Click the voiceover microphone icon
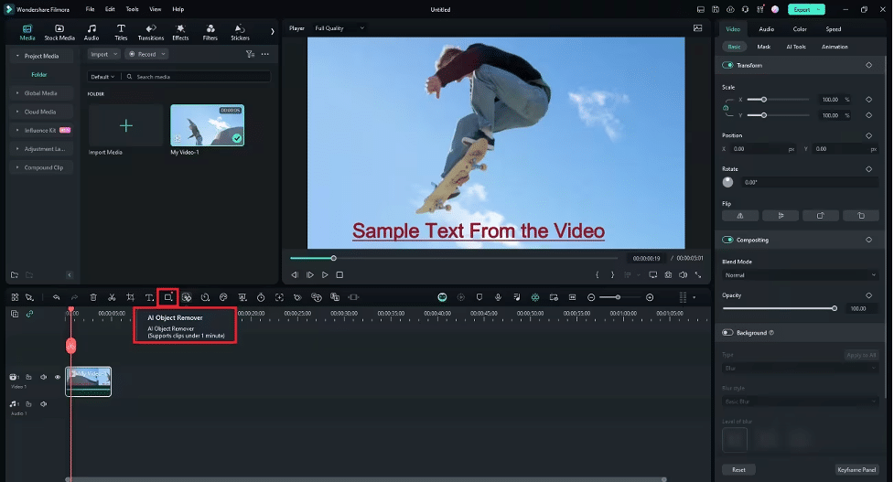 coord(498,297)
